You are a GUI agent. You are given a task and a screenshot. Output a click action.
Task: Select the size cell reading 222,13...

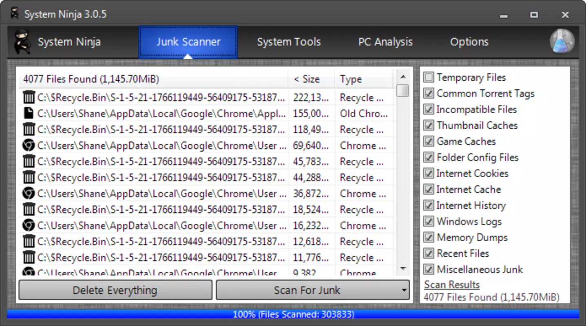311,97
